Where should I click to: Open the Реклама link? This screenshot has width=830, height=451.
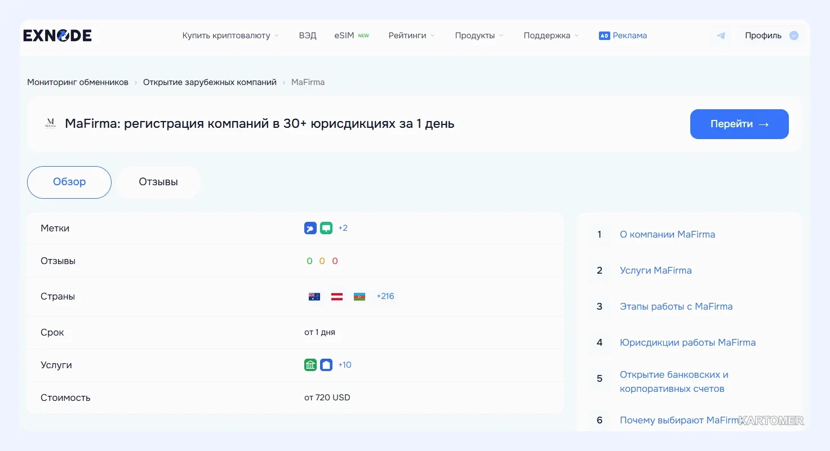pos(630,35)
